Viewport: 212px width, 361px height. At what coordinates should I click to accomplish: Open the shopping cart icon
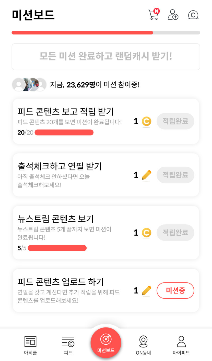(x=153, y=15)
